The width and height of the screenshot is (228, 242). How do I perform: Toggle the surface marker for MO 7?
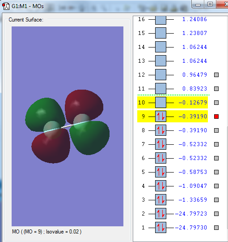[x=216, y=144]
